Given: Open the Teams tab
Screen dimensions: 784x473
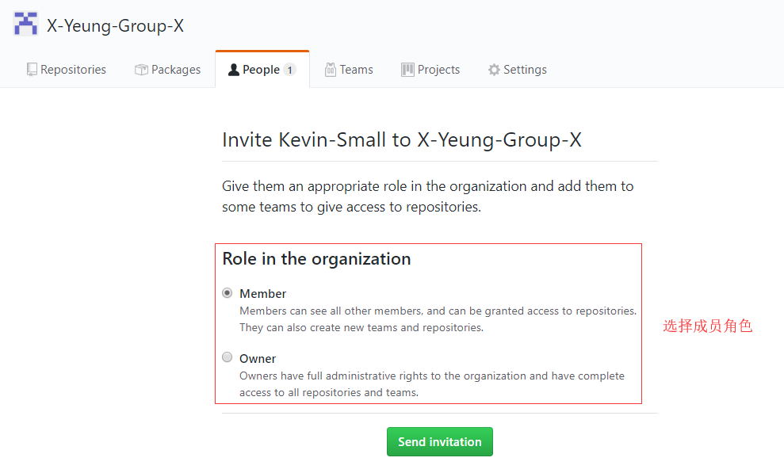Looking at the screenshot, I should [349, 70].
